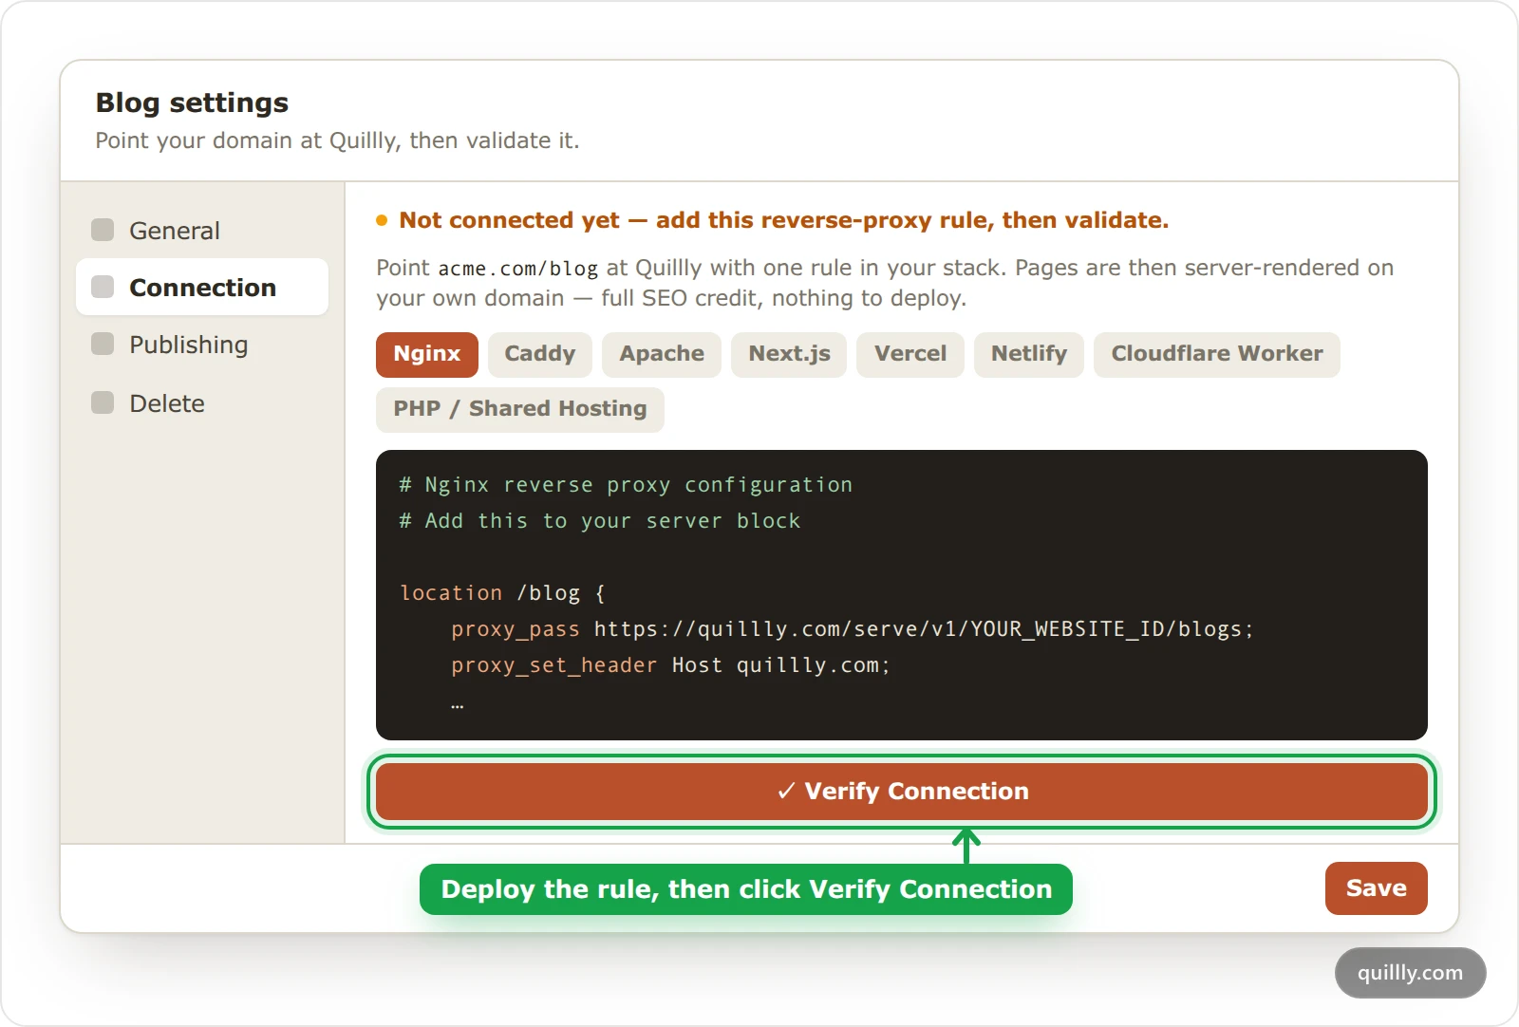Click the 'location /blog {' code line

tap(502, 593)
